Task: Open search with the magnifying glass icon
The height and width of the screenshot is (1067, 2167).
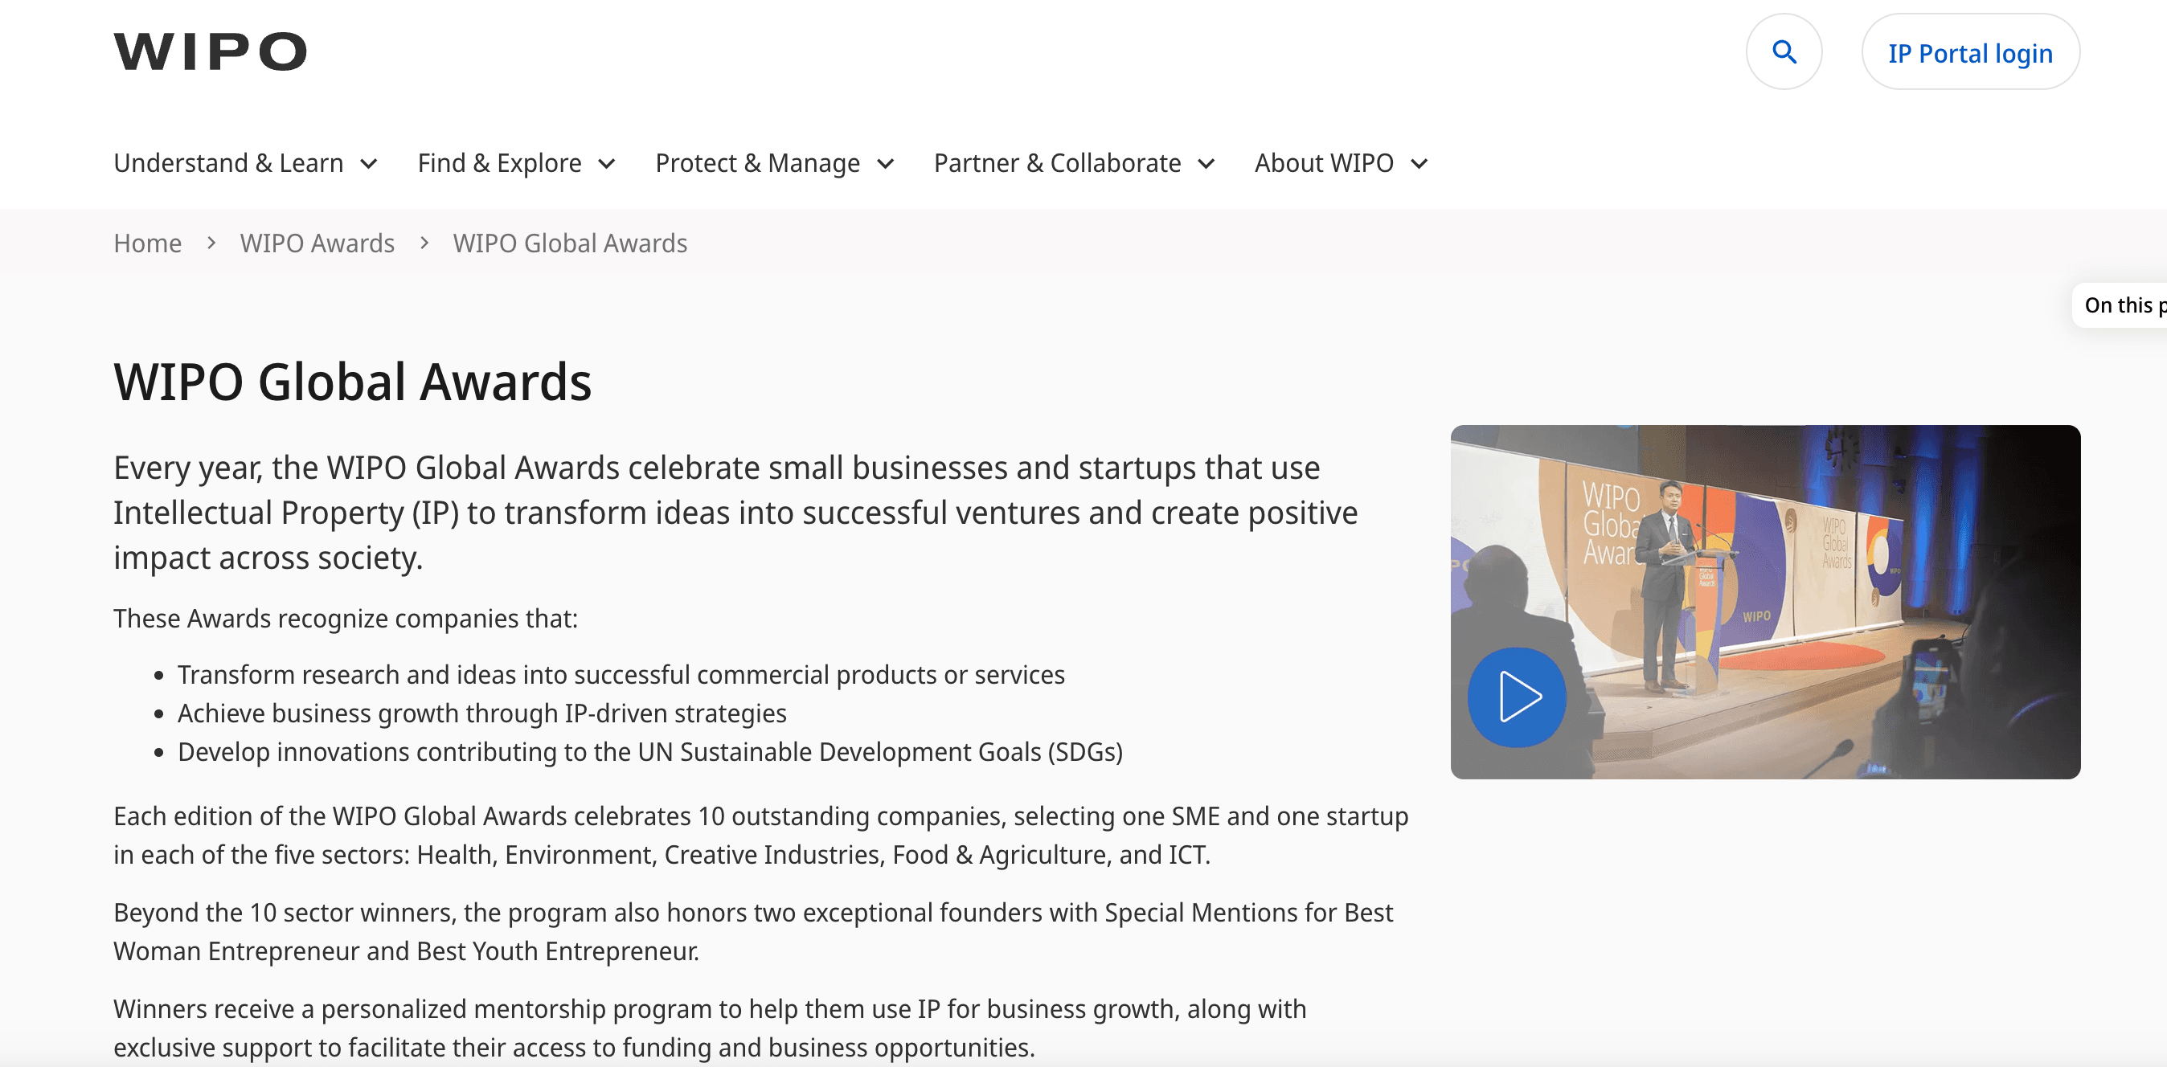Action: [x=1784, y=52]
